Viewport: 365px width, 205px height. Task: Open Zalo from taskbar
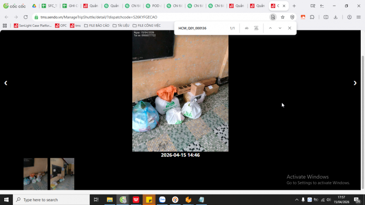point(162,200)
